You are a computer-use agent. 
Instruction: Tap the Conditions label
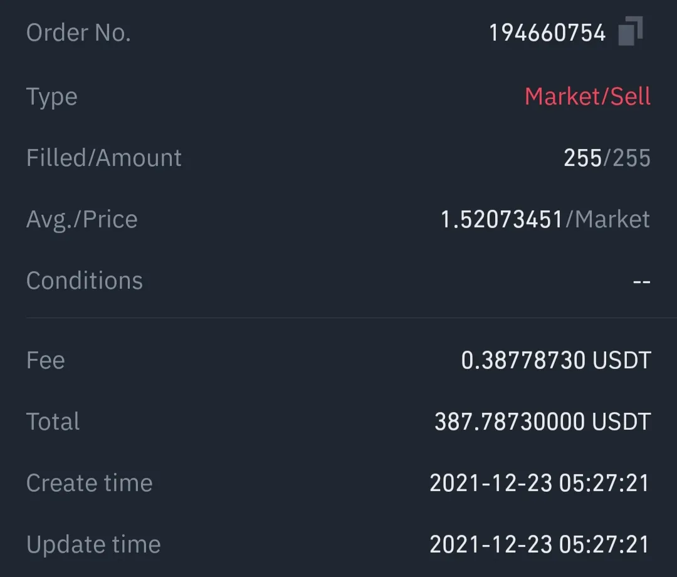pyautogui.click(x=84, y=281)
